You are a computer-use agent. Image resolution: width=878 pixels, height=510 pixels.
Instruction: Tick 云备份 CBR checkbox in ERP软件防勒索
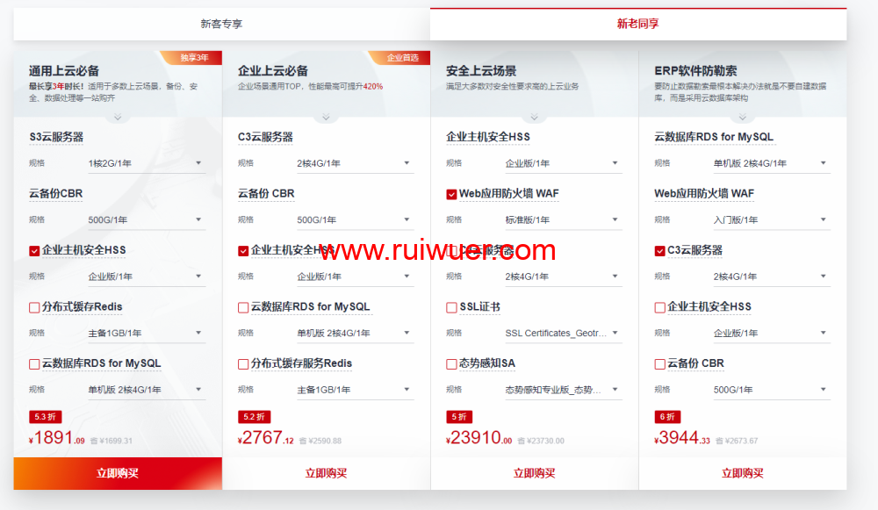pos(660,364)
